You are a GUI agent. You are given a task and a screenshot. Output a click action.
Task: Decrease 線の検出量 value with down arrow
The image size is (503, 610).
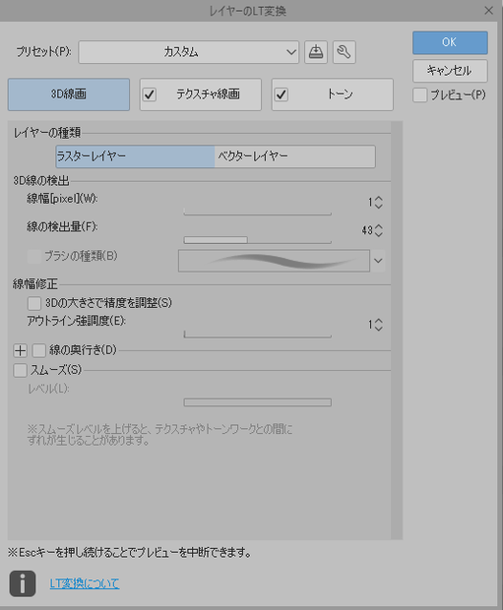pyautogui.click(x=379, y=234)
